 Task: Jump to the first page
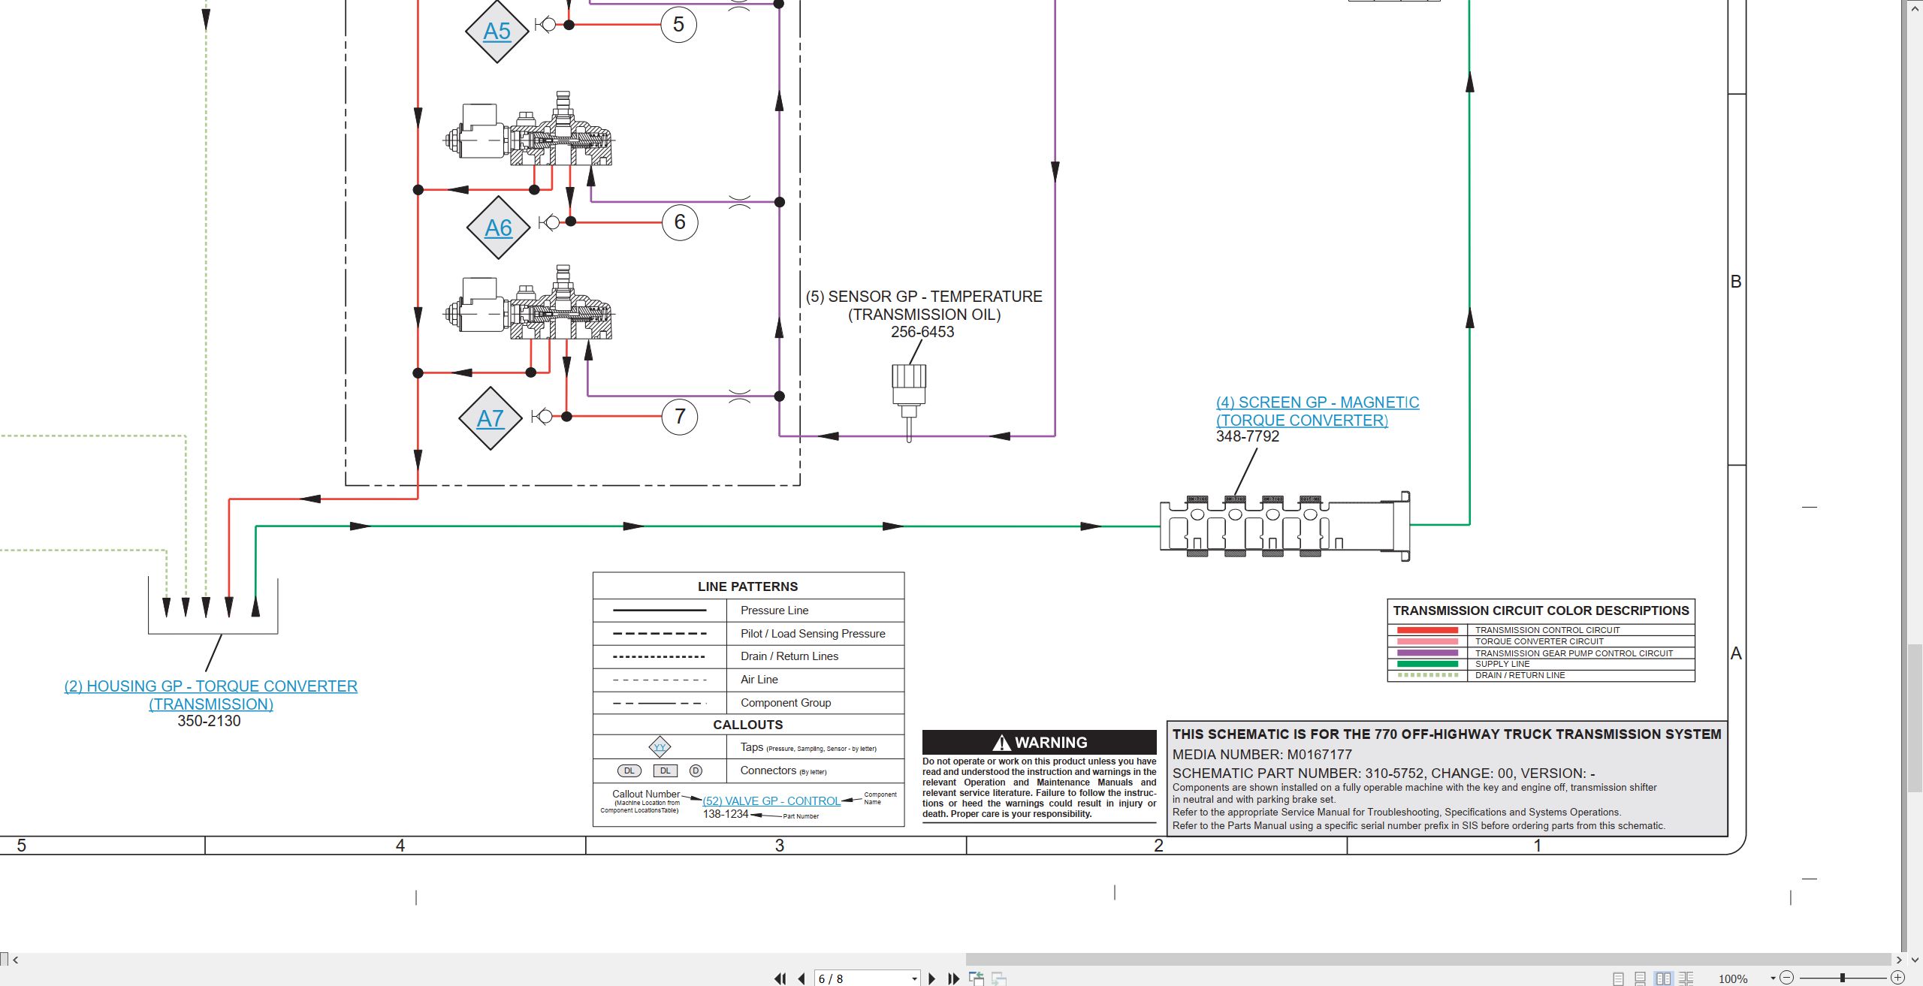tap(780, 978)
